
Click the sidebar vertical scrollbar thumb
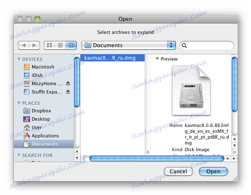(77, 82)
